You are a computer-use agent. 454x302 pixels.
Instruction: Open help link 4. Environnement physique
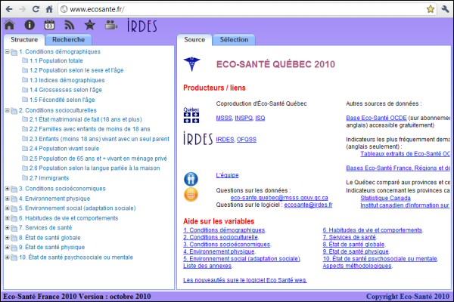[219, 251]
